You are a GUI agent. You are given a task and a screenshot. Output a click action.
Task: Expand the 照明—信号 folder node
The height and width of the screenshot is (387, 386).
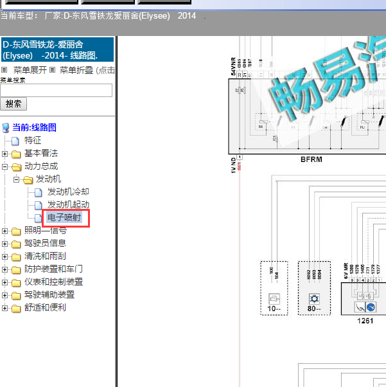coord(4,231)
